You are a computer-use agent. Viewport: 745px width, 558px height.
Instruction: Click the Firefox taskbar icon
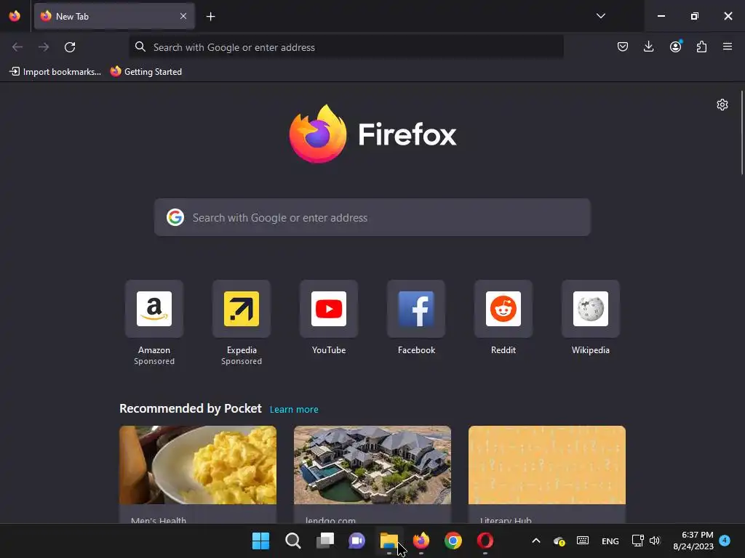421,541
